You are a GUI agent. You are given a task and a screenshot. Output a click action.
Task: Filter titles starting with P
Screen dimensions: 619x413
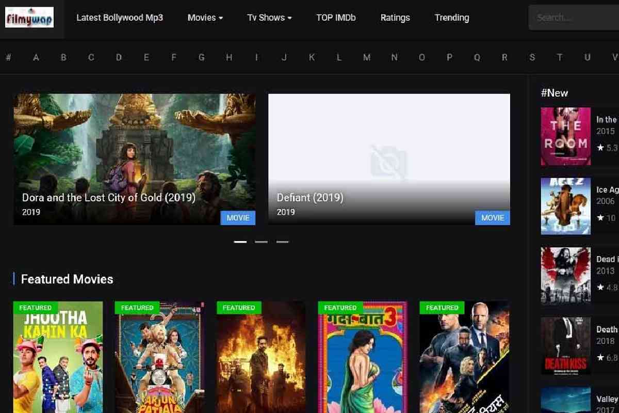pos(449,57)
